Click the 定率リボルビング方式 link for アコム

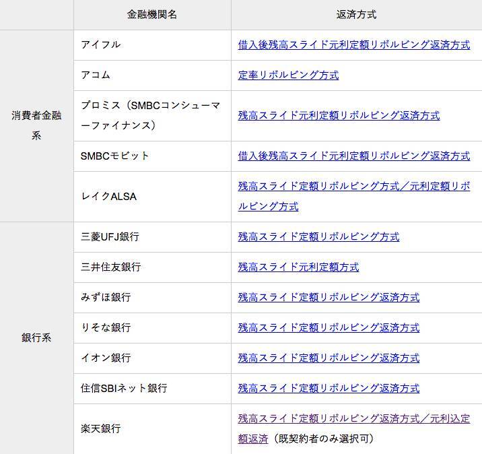[x=288, y=75]
